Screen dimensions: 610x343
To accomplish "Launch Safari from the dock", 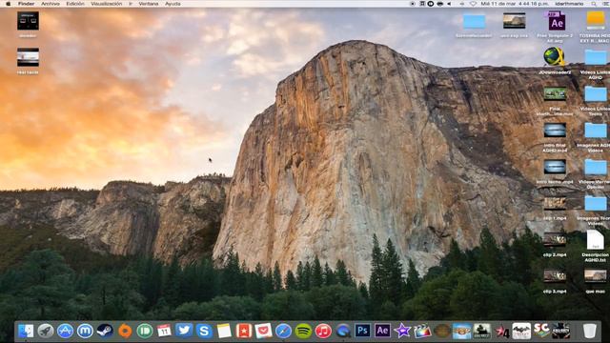I will click(x=283, y=331).
